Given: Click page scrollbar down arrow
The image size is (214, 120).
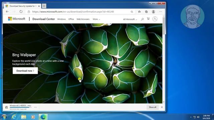Looking at the screenshot, I should click(x=164, y=102).
